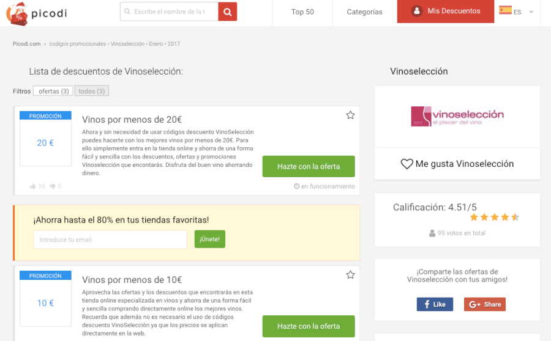The image size is (551, 341).
Task: Click the codigos promocionales breadcrumb text
Action: click(x=77, y=44)
